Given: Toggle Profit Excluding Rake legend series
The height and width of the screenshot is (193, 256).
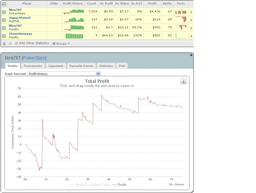Looking at the screenshot, I should click(90, 185).
